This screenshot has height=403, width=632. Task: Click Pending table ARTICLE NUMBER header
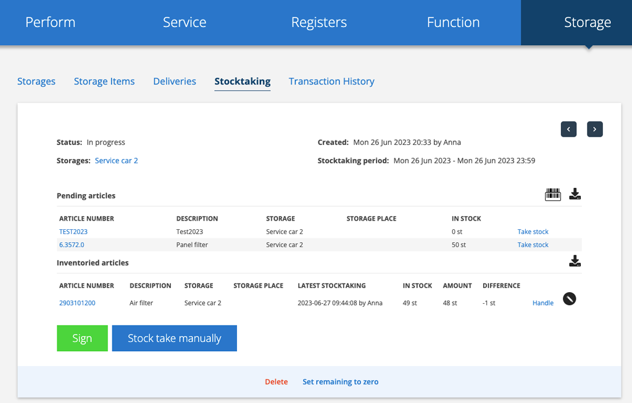[86, 219]
